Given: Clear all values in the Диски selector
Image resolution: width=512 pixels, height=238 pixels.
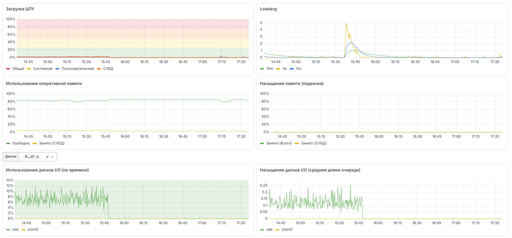Looking at the screenshot, I should click(47, 157).
